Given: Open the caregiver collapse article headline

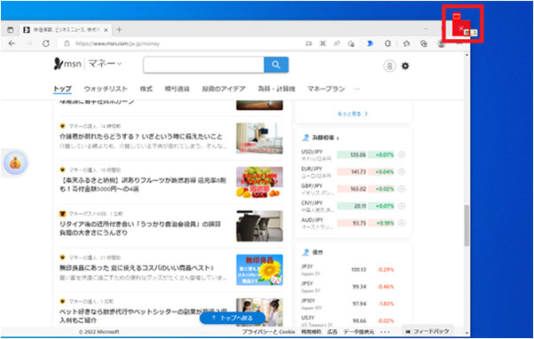Looking at the screenshot, I should [141, 137].
